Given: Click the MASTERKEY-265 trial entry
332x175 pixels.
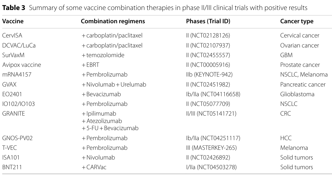Looking at the screenshot, I should click(214, 148).
